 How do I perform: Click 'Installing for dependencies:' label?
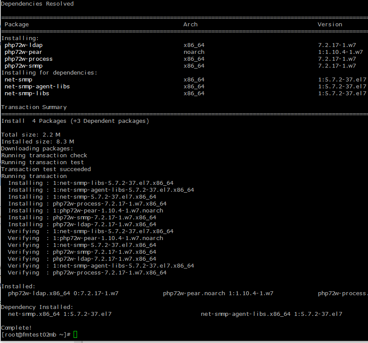(49, 72)
